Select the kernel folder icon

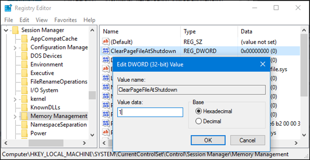[x=24, y=98]
